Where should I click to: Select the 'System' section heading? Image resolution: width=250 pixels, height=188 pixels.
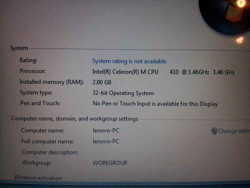pos(19,48)
